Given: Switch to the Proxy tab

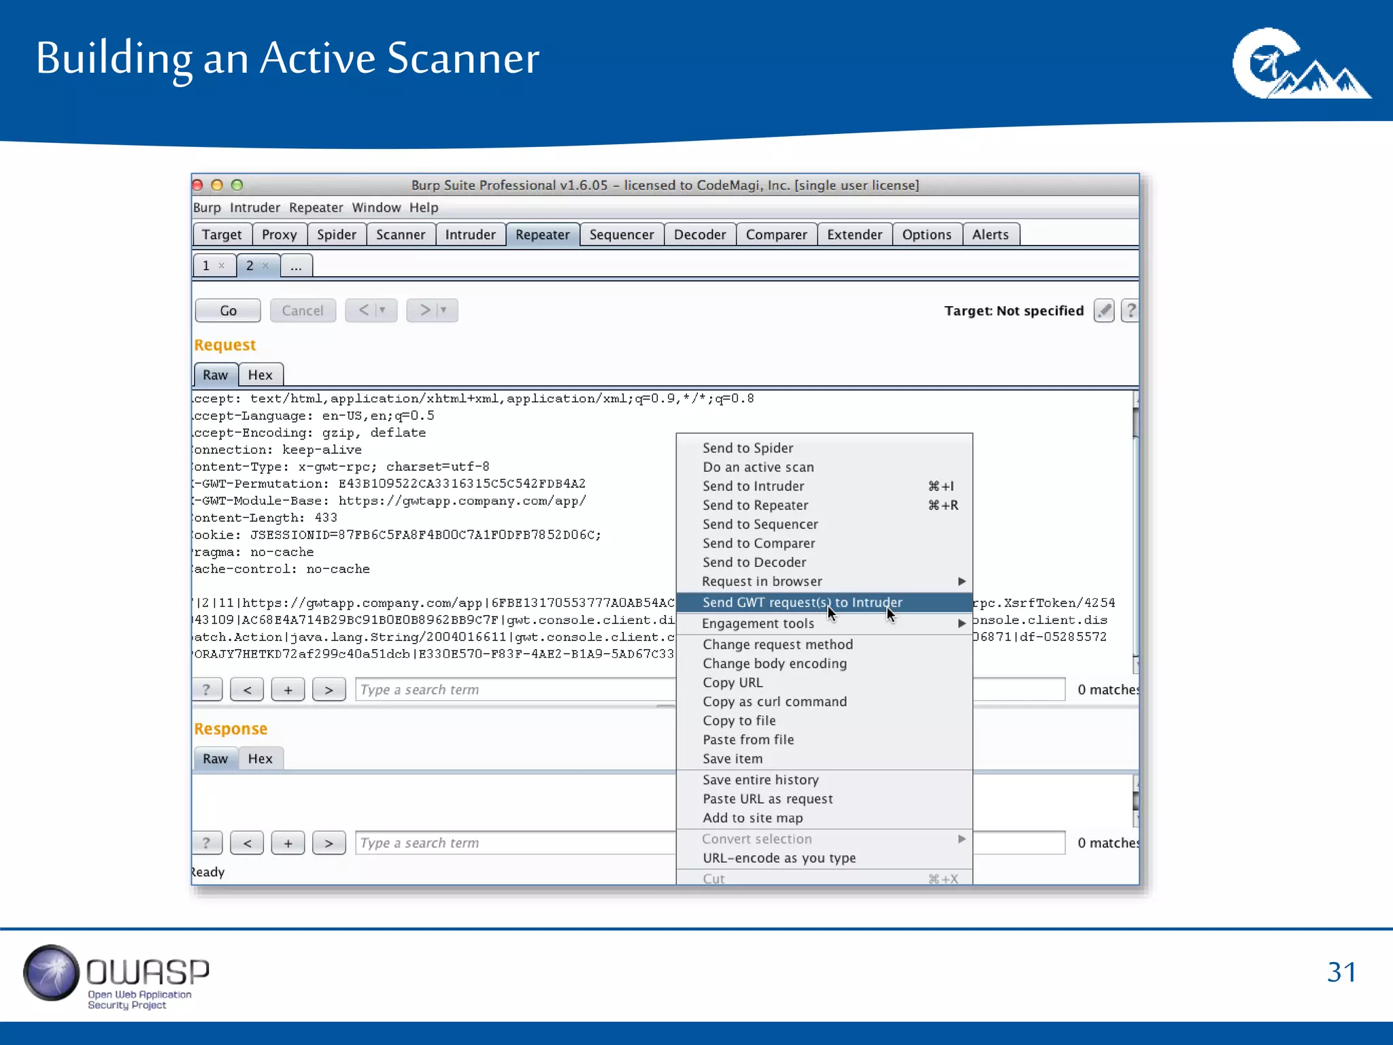Looking at the screenshot, I should pos(280,235).
